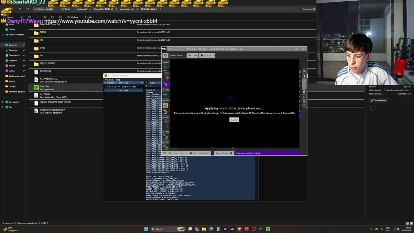The width and height of the screenshot is (414, 233).
Task: Expand the Este equipo tree node
Action: 3,102
